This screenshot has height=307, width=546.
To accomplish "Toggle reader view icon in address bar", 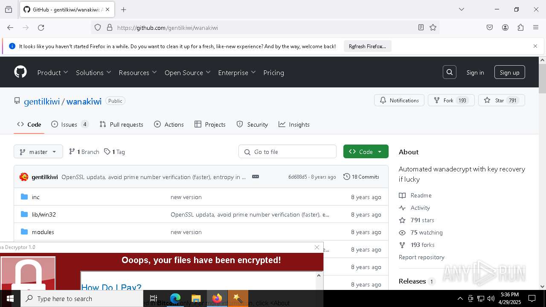I will click(421, 27).
